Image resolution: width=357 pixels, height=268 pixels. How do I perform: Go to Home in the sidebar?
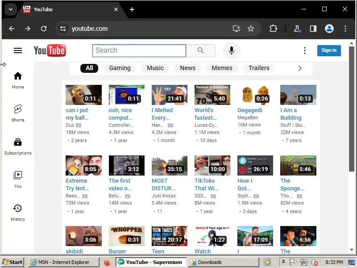[x=18, y=80]
